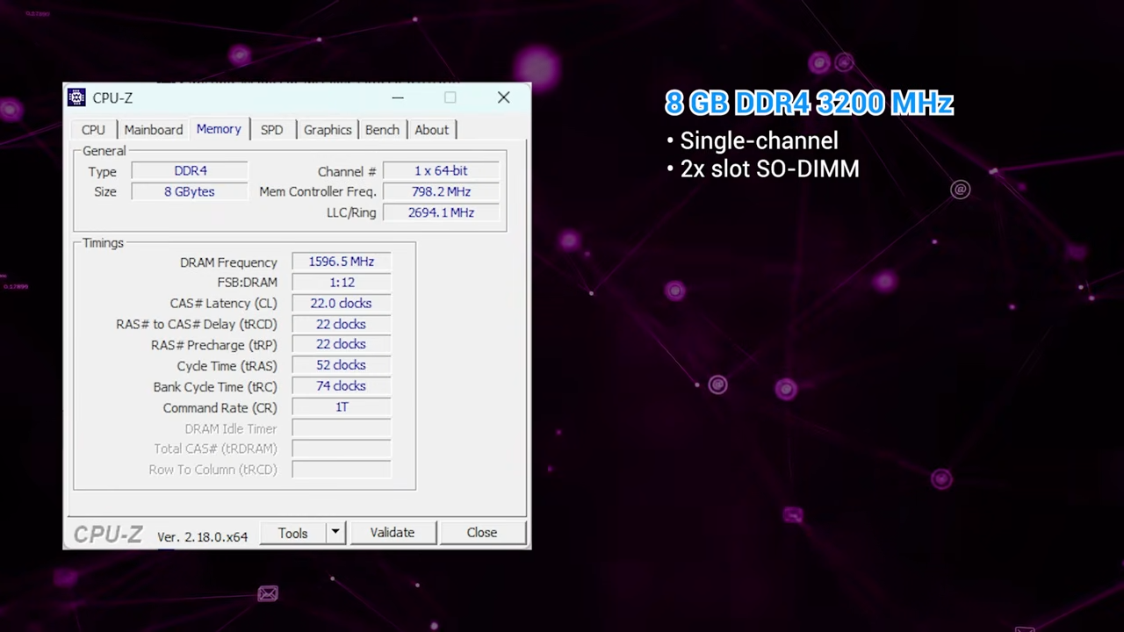Click the Tools button

click(x=293, y=532)
